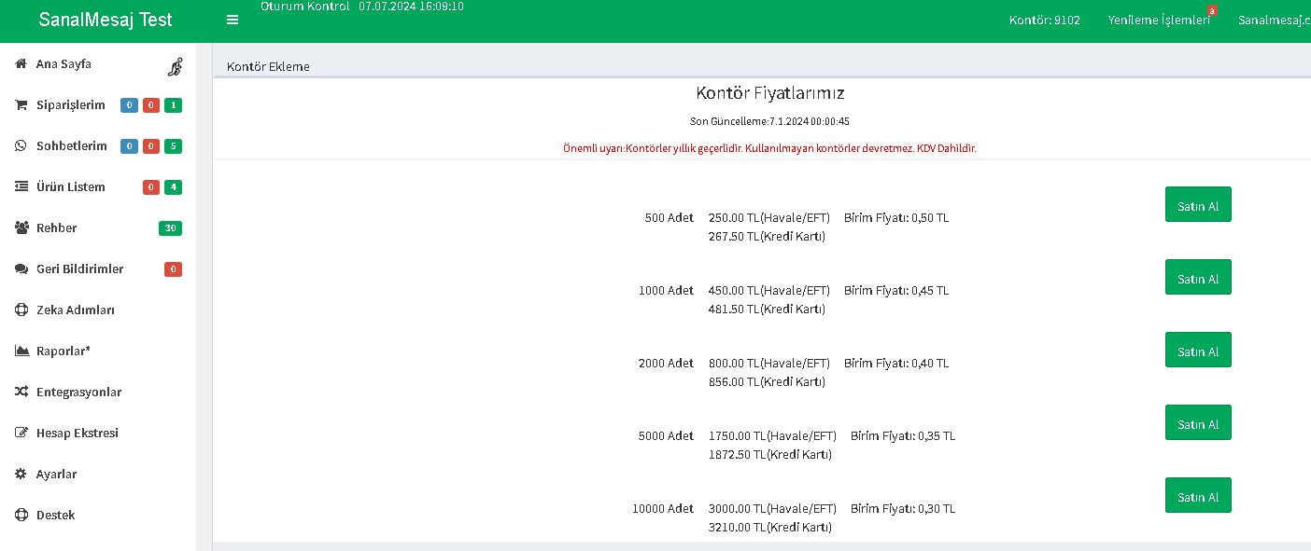Click the shopping cart icon for Siparişlerim

tap(21, 105)
